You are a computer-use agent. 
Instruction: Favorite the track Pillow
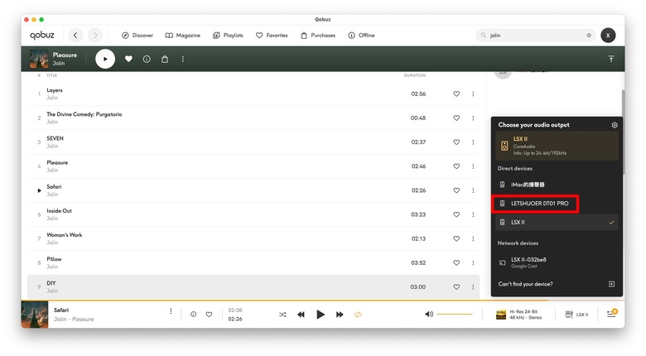456,262
